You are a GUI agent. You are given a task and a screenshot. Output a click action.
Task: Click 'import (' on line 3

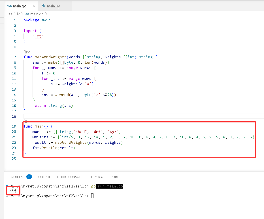click(32, 31)
